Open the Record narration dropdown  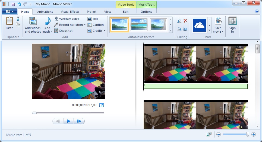pyautogui.click(x=85, y=25)
